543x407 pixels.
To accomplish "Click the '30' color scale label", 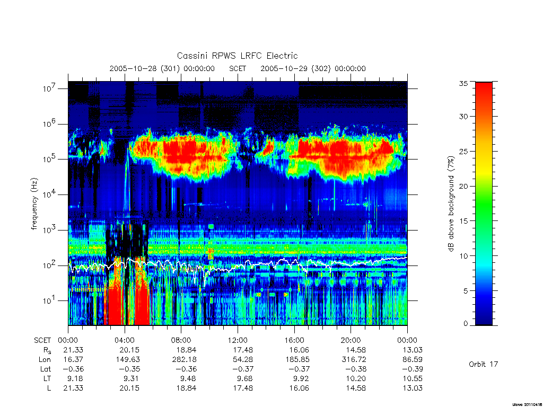I will pos(463,116).
